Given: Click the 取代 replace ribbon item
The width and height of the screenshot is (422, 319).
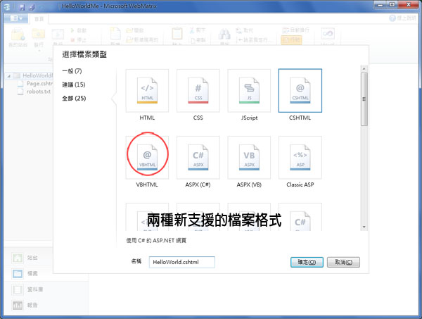Looking at the screenshot, I should click(x=244, y=30).
